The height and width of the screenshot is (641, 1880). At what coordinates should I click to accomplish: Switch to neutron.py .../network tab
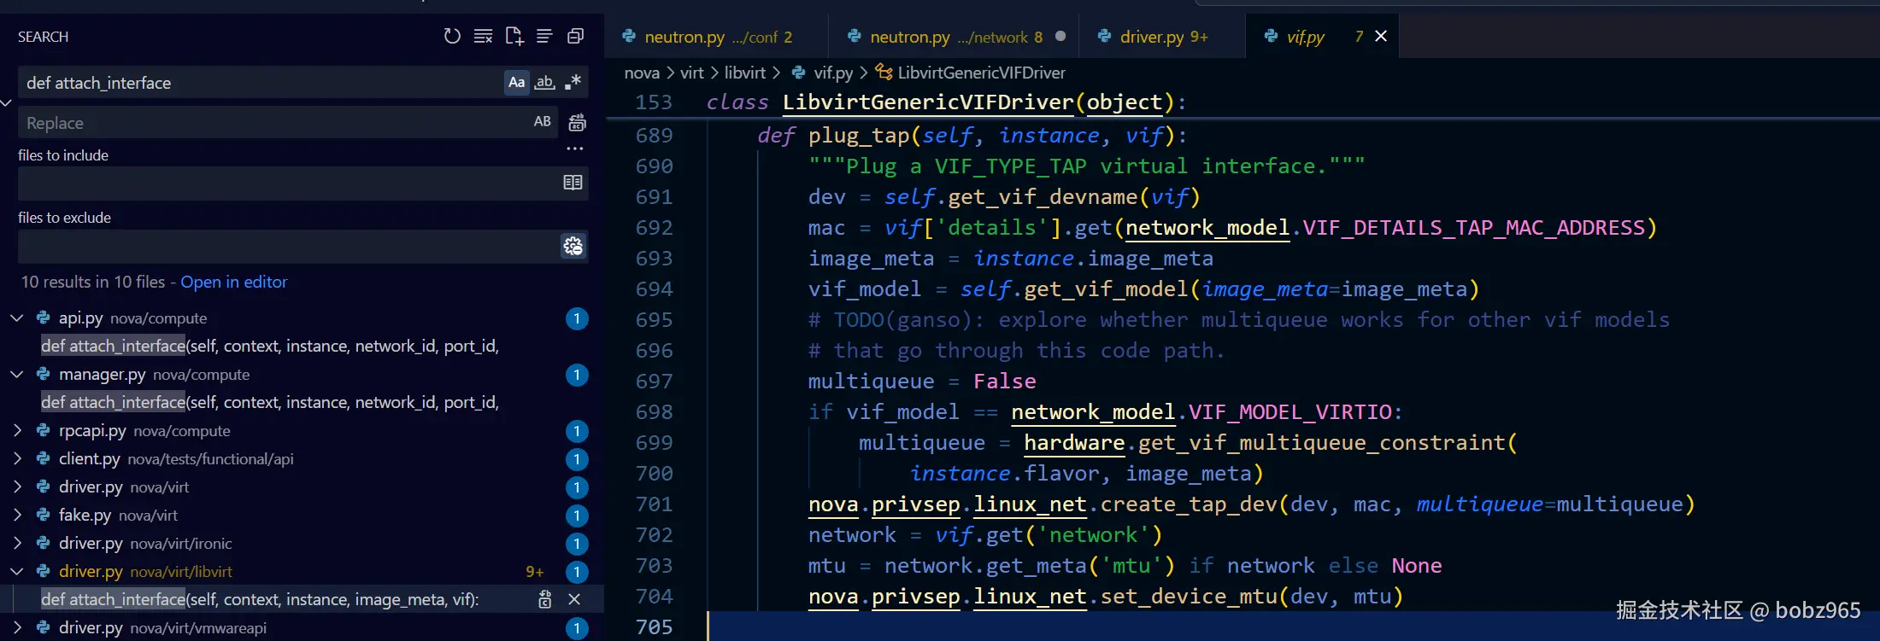coord(953,37)
